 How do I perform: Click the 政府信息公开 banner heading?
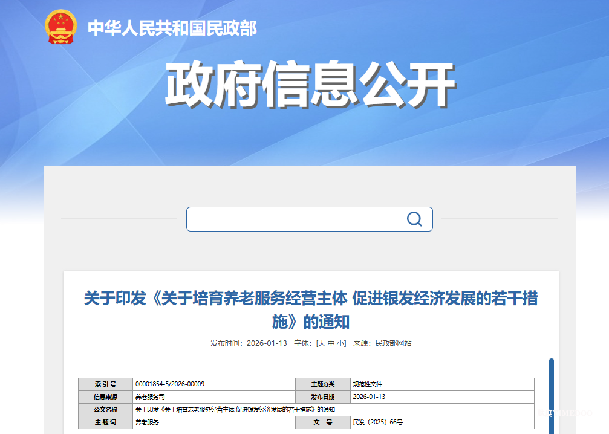tap(310, 84)
